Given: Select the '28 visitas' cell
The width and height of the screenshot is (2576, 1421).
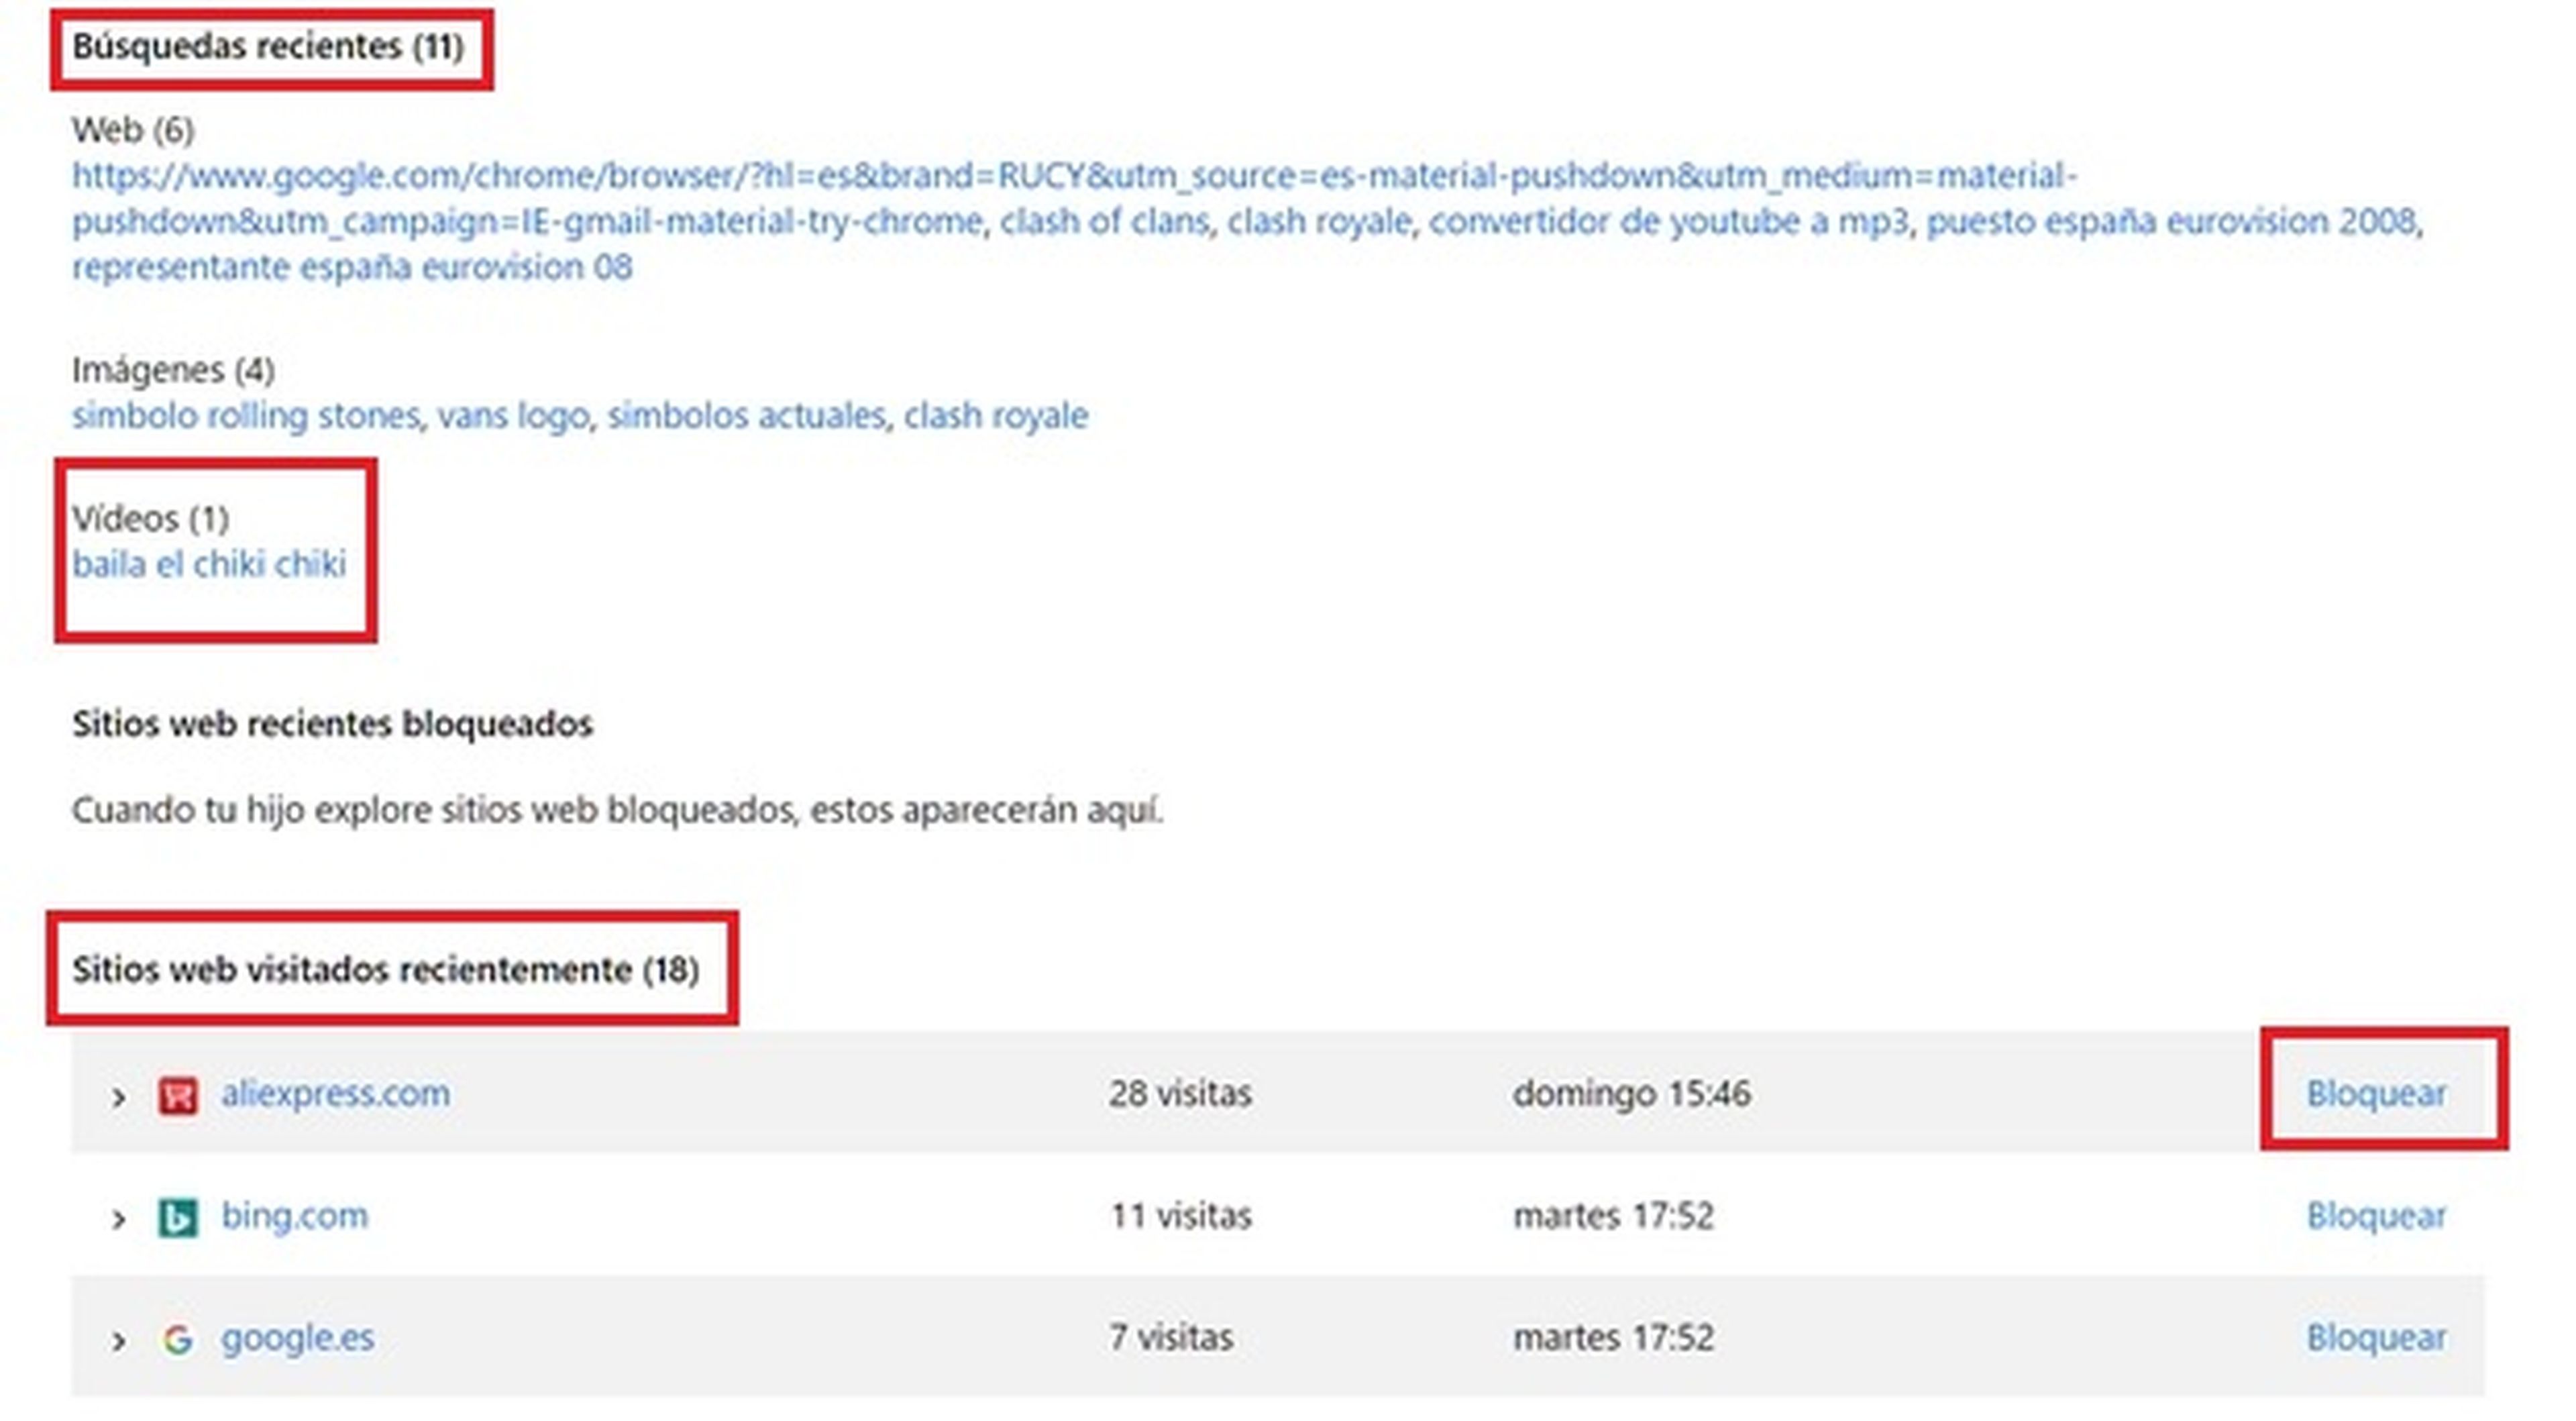Looking at the screenshot, I should click(1180, 1093).
